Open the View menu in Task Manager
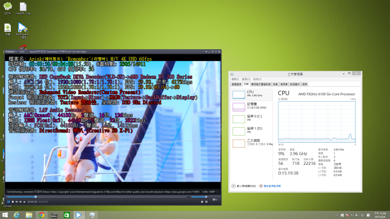The image size is (390, 219). tap(257, 79)
